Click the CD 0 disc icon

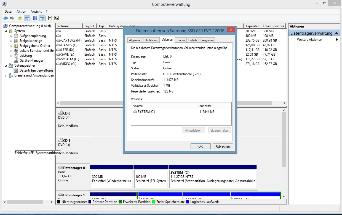61,113
